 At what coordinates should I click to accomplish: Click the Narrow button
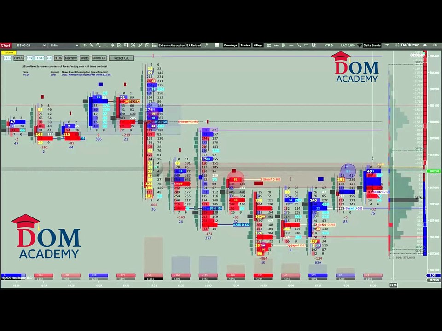[x=71, y=58]
